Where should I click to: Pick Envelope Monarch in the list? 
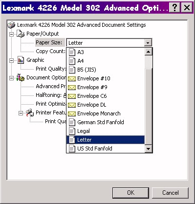click(106, 113)
